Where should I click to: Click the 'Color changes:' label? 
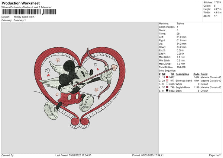(x=167, y=27)
